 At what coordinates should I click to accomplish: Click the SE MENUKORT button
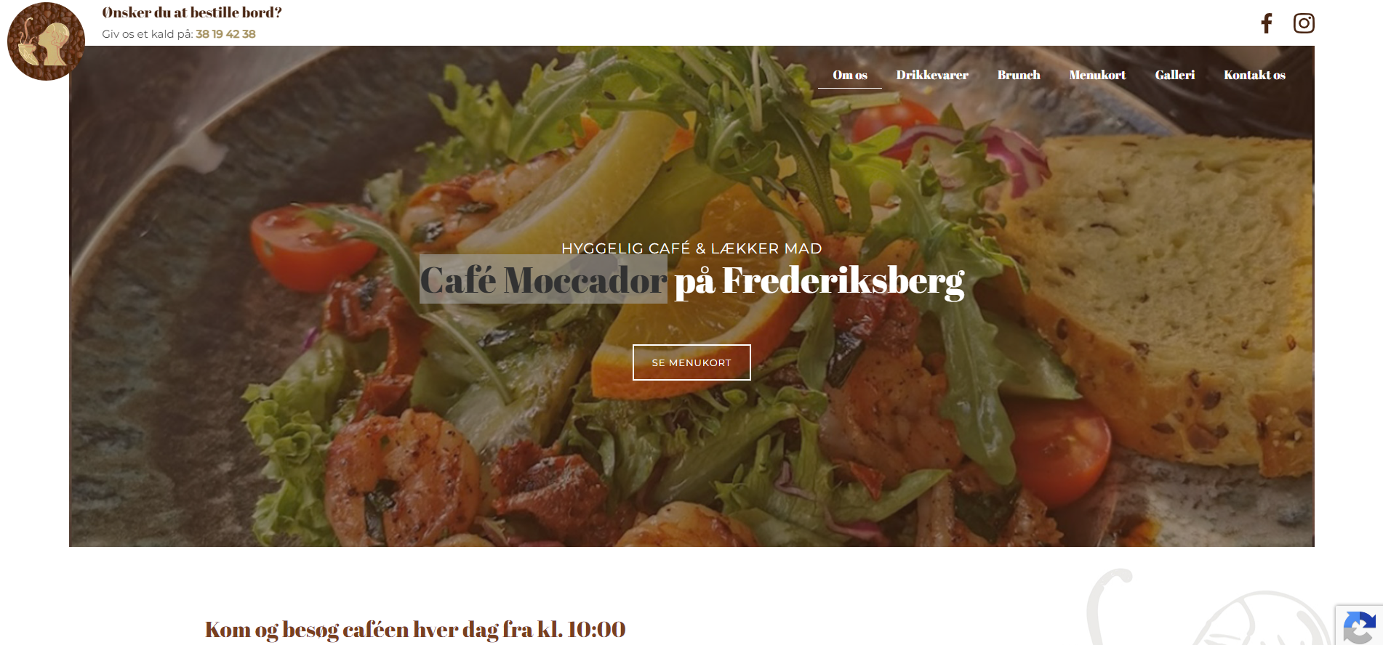(x=691, y=362)
